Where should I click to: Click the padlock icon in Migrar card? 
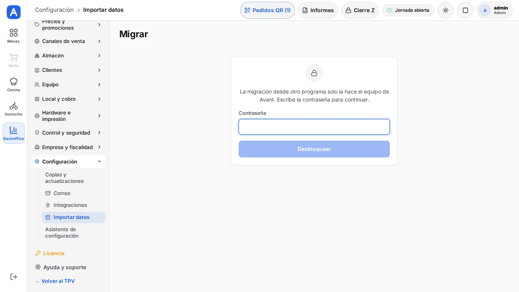[x=314, y=73]
